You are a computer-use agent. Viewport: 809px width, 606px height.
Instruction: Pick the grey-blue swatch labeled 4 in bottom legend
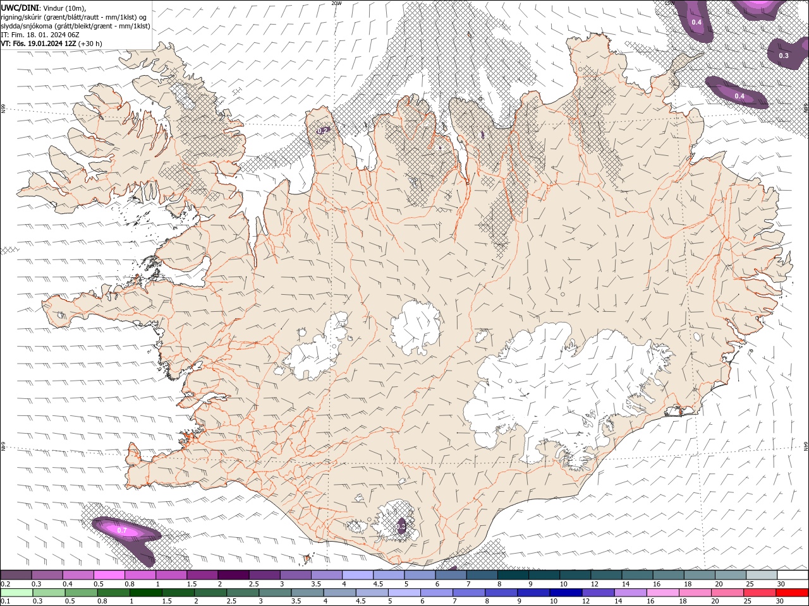[x=339, y=593]
